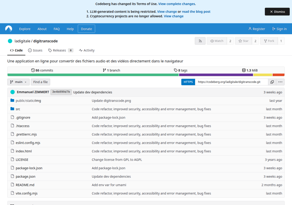Click the green segment of language bar
The height and width of the screenshot is (205, 292).
pyautogui.click(x=93, y=75)
